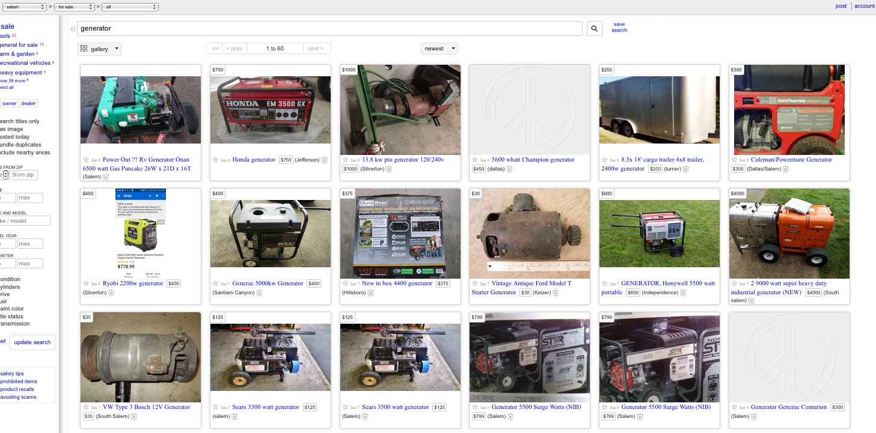Favorite the Coleman/Powermate Generator listing
Screen dimensions: 876x433
click(x=735, y=160)
